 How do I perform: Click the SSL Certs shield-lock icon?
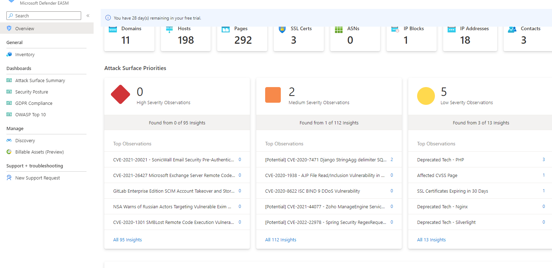[x=282, y=30]
